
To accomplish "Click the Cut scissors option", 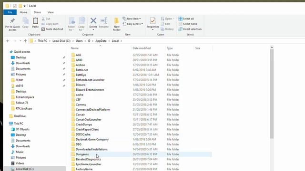I will [46, 19].
